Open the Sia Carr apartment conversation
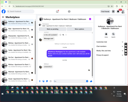Screen dimensions: 128x102 (x=17, y=58)
